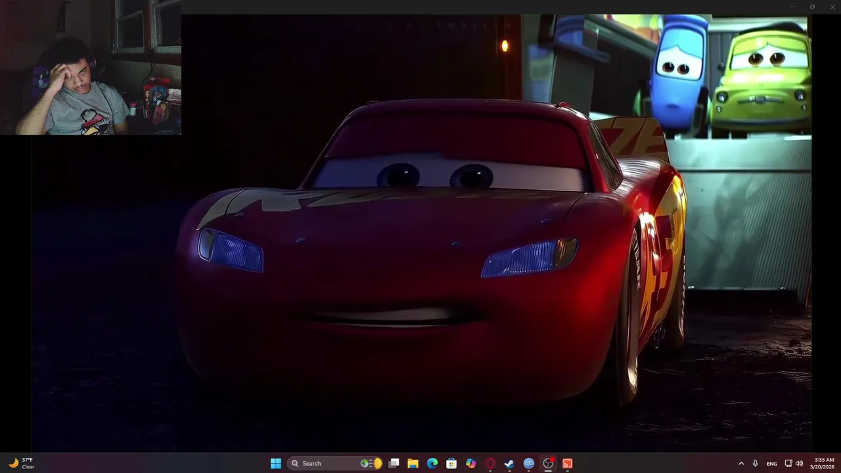Restore down the video window

812,7
